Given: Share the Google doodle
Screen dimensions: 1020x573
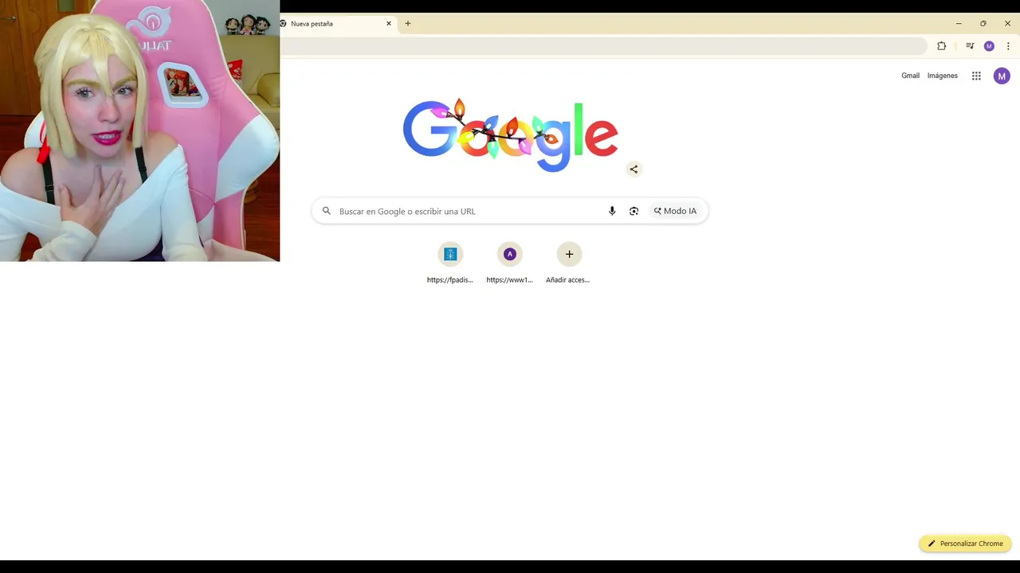Looking at the screenshot, I should (x=634, y=169).
